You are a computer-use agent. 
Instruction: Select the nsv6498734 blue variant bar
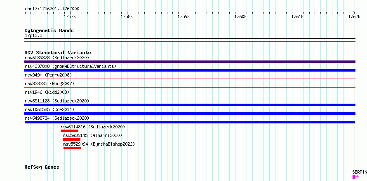190,122
